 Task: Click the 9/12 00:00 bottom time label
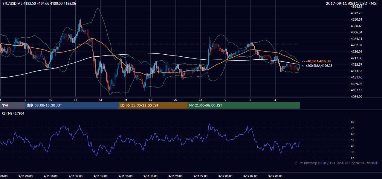point(225,176)
